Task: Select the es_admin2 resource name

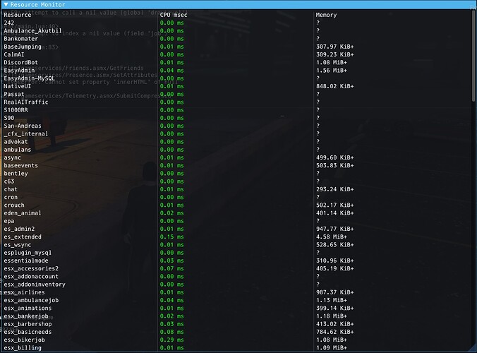Action: coord(19,229)
